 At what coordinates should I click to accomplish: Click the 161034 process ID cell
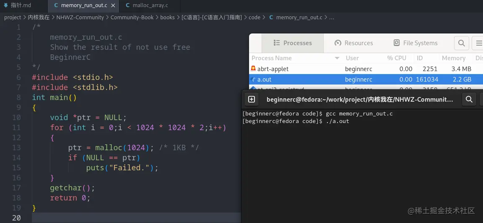(x=427, y=79)
